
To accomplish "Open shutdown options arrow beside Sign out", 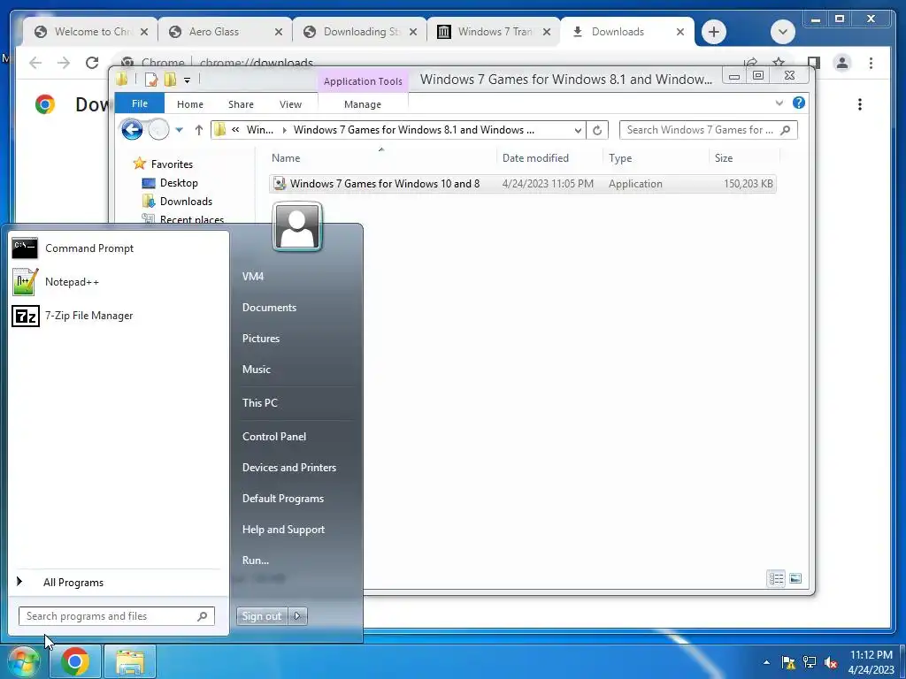I will pos(297,616).
